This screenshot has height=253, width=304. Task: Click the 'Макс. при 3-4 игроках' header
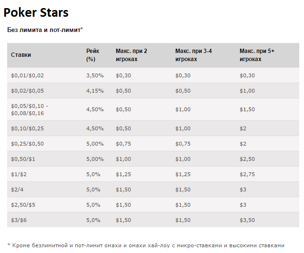(193, 55)
